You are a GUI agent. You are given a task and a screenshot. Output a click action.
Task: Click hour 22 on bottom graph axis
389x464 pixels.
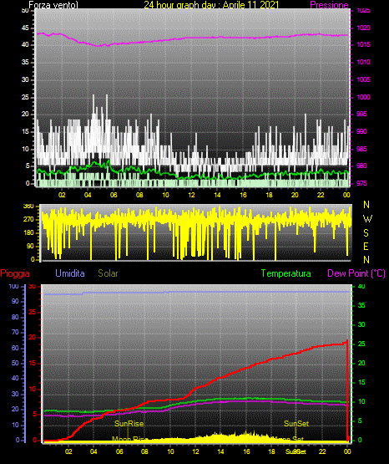322,451
